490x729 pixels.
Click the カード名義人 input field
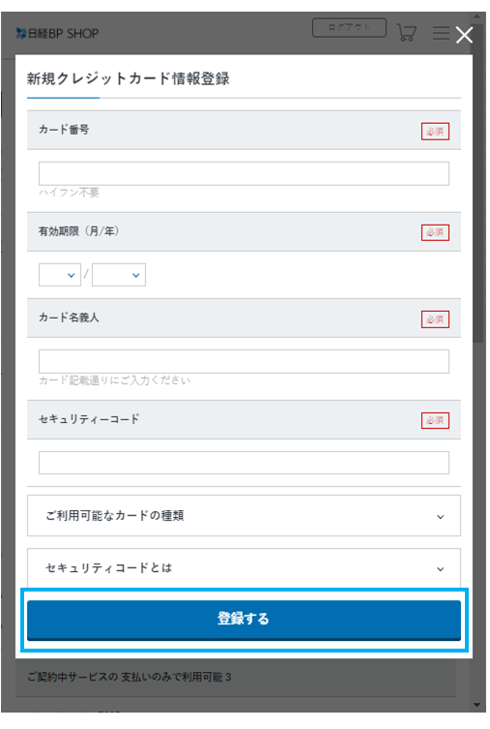pos(244,361)
